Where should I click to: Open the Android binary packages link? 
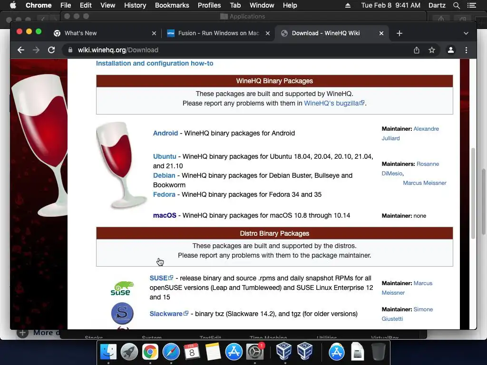pos(165,133)
